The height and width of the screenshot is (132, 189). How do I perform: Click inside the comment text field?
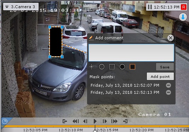pos(131,53)
